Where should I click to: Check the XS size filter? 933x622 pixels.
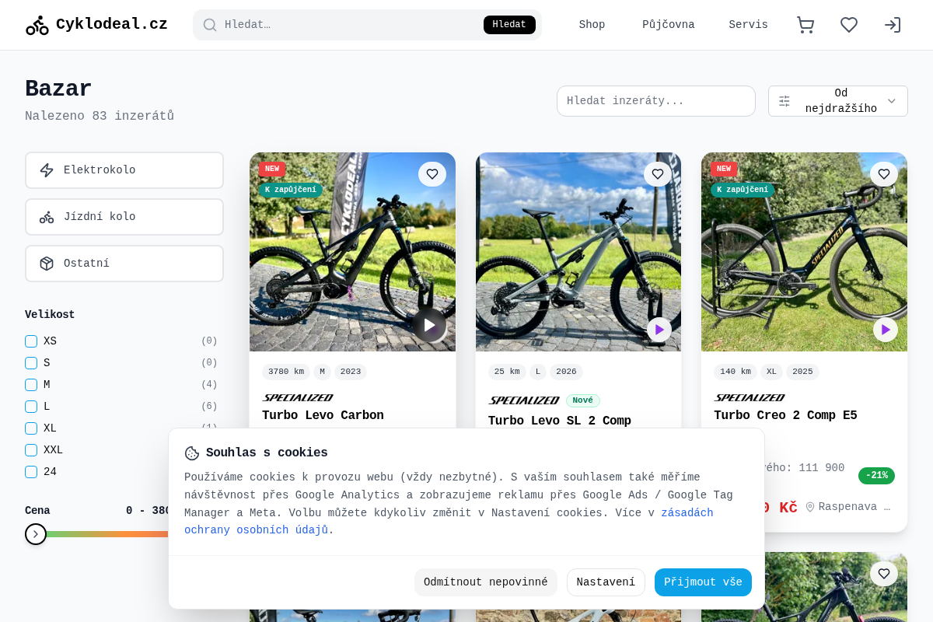(31, 341)
